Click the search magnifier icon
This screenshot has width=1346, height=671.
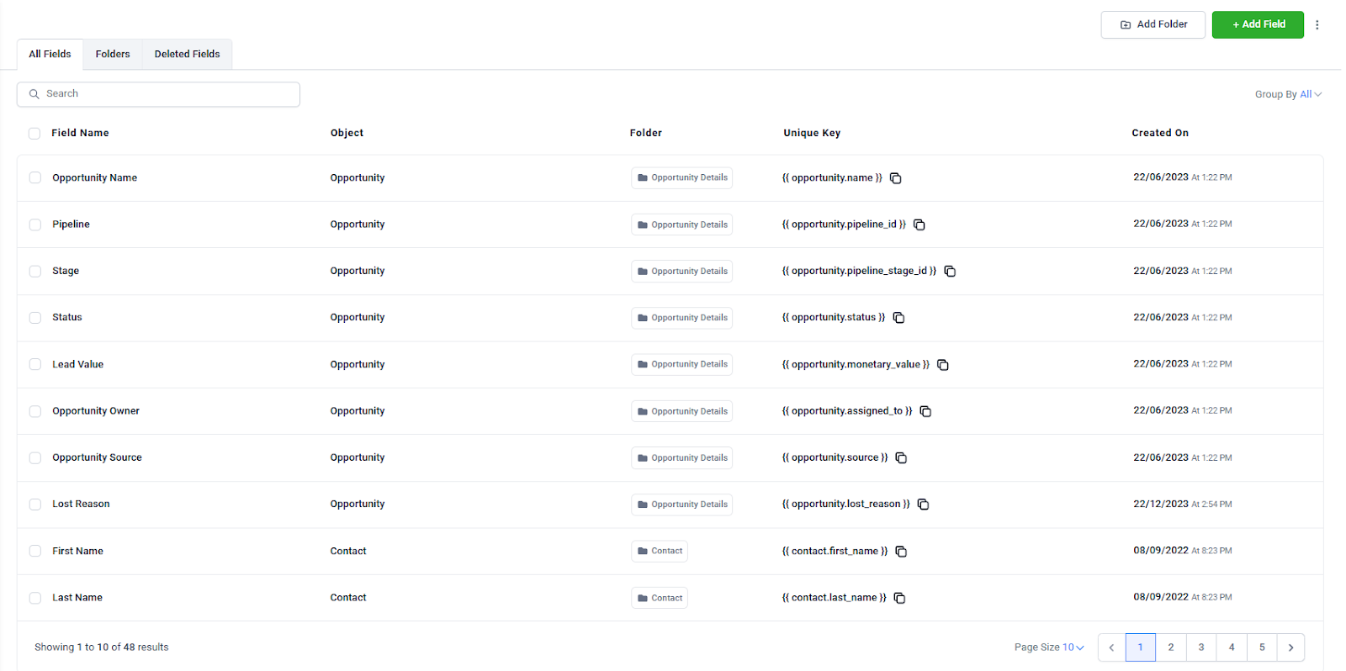tap(34, 94)
